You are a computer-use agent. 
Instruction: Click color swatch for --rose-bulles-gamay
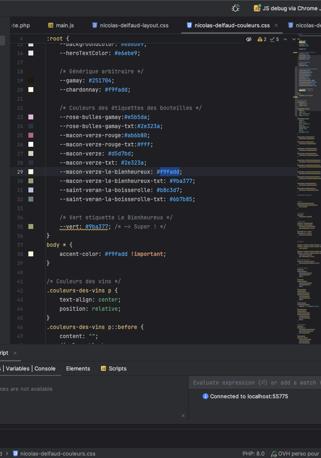31,117
